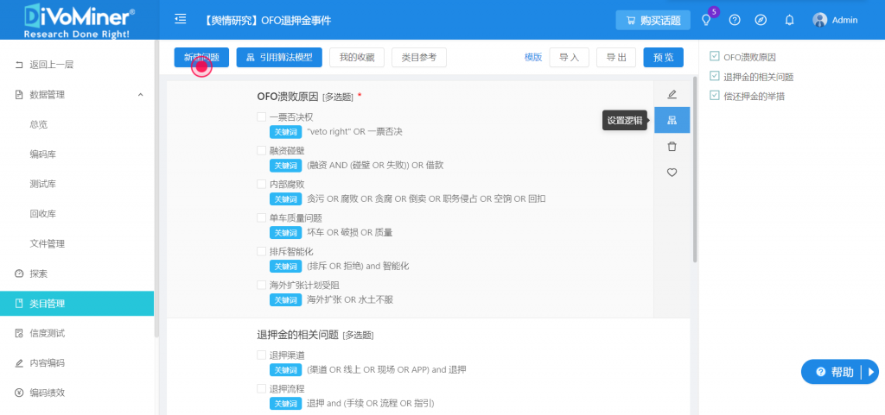Open the question mark help icon in header
The height and width of the screenshot is (415, 885).
coord(735,20)
